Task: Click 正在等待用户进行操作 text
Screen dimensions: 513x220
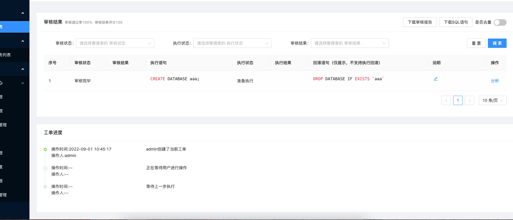Action: point(167,168)
